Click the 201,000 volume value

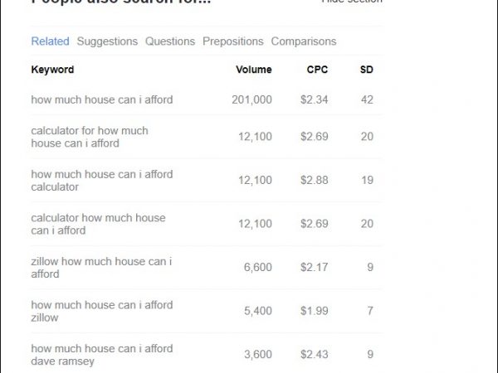point(251,99)
